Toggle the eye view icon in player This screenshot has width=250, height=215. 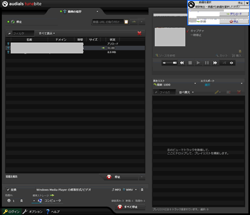coord(232,63)
